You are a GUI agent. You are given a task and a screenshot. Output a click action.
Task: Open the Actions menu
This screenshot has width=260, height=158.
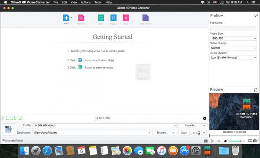pyautogui.click(x=86, y=2)
